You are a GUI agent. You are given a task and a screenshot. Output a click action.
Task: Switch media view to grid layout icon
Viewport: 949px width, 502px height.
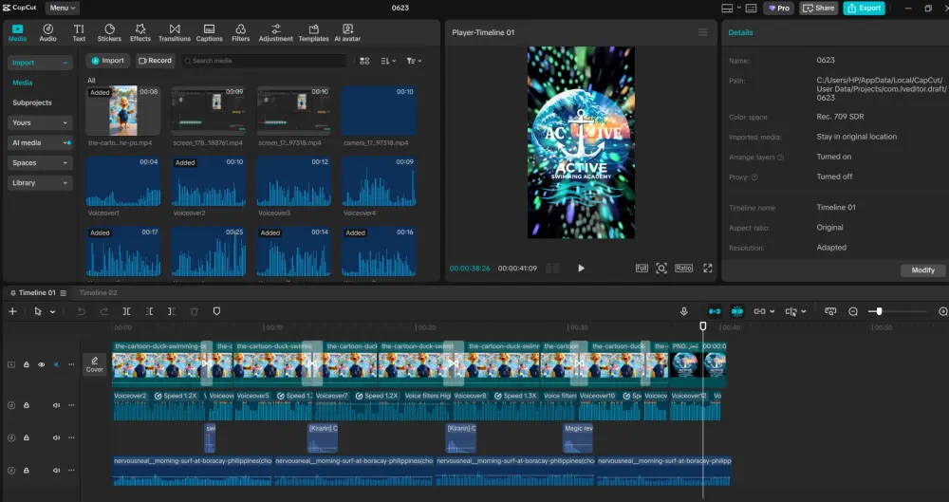tap(364, 61)
